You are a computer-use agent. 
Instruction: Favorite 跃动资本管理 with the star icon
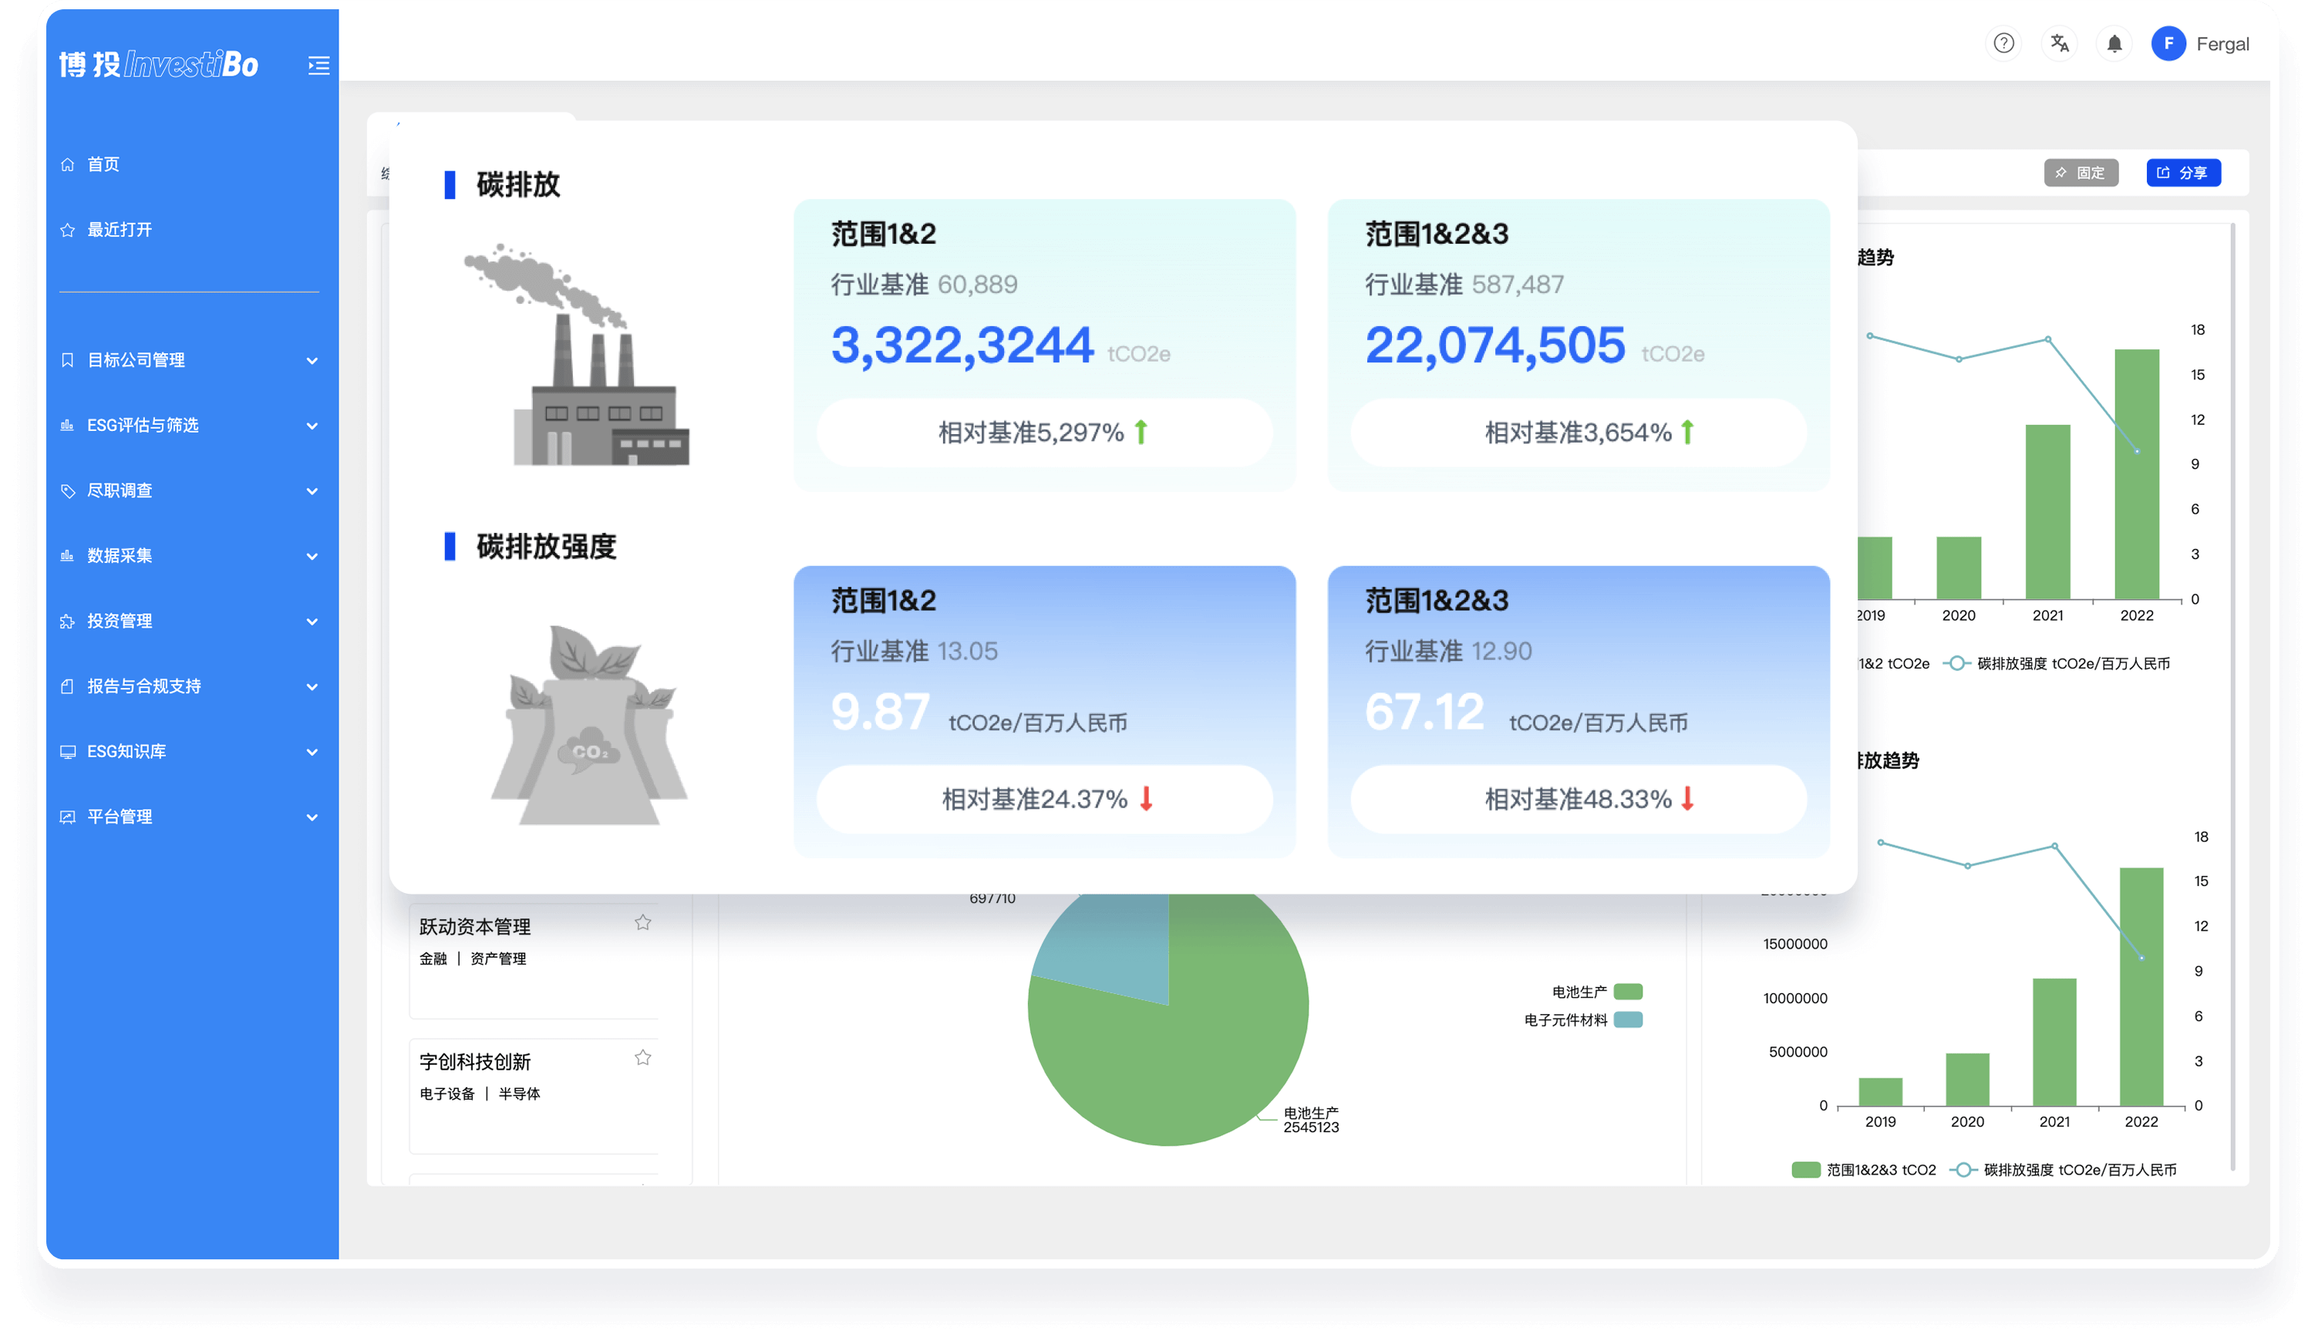(643, 922)
